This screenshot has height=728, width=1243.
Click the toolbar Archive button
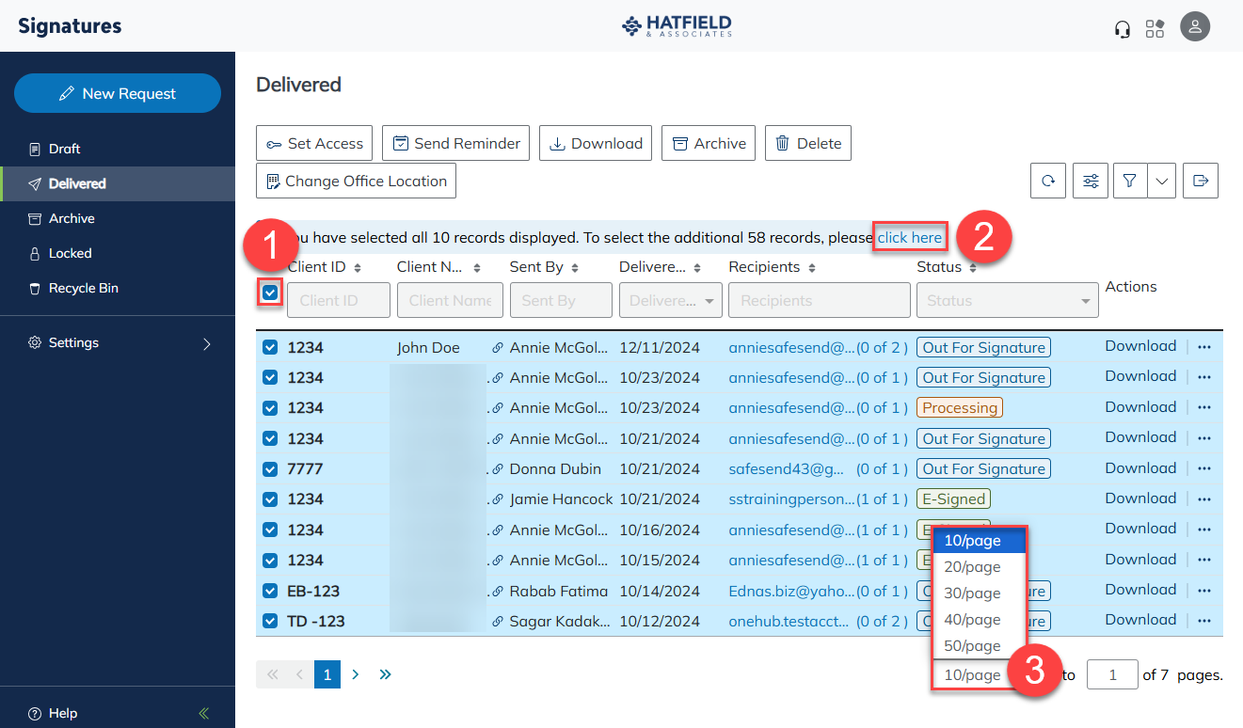(x=709, y=143)
